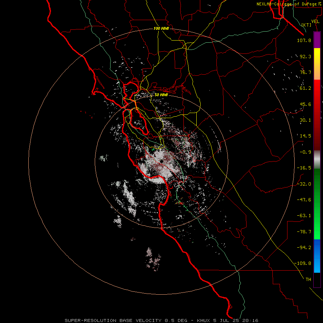Select the 30.1 legend value
The height and width of the screenshot is (323, 323).
pos(305,120)
